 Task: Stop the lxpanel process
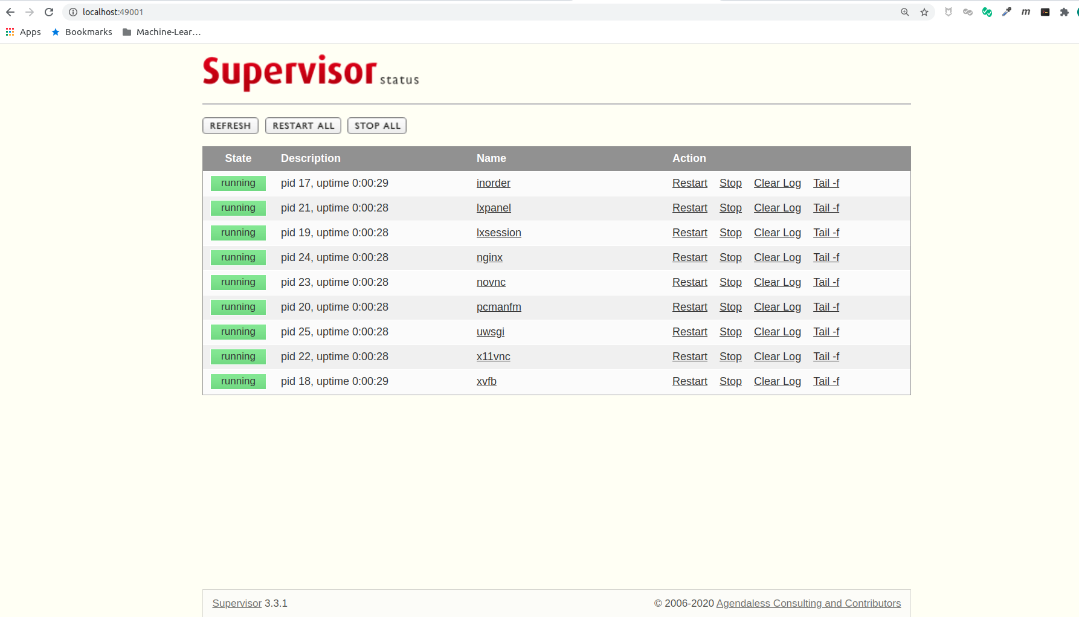point(730,208)
